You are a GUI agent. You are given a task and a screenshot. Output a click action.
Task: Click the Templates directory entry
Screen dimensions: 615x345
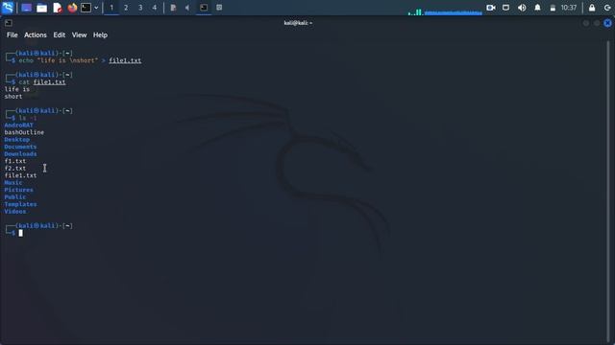point(20,204)
